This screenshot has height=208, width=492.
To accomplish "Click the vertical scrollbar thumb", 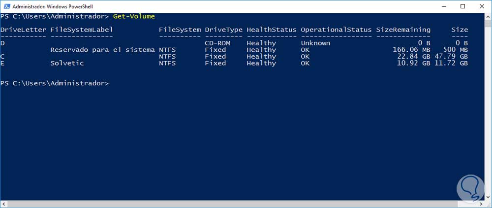I will click(x=488, y=25).
